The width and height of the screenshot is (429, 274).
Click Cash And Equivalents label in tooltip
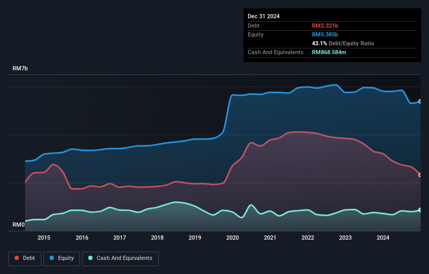point(275,52)
